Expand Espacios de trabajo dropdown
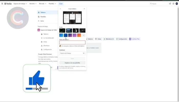This screenshot has width=179, height=102. 20,4
